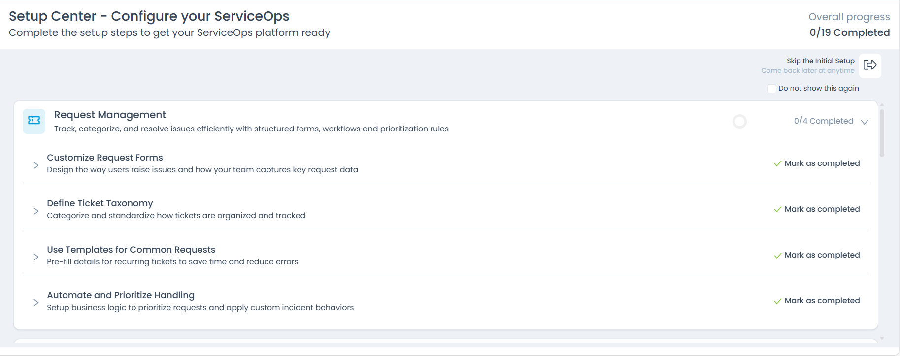Click the Request Management ticket icon
Screen dimensions: 900x356
(x=34, y=121)
